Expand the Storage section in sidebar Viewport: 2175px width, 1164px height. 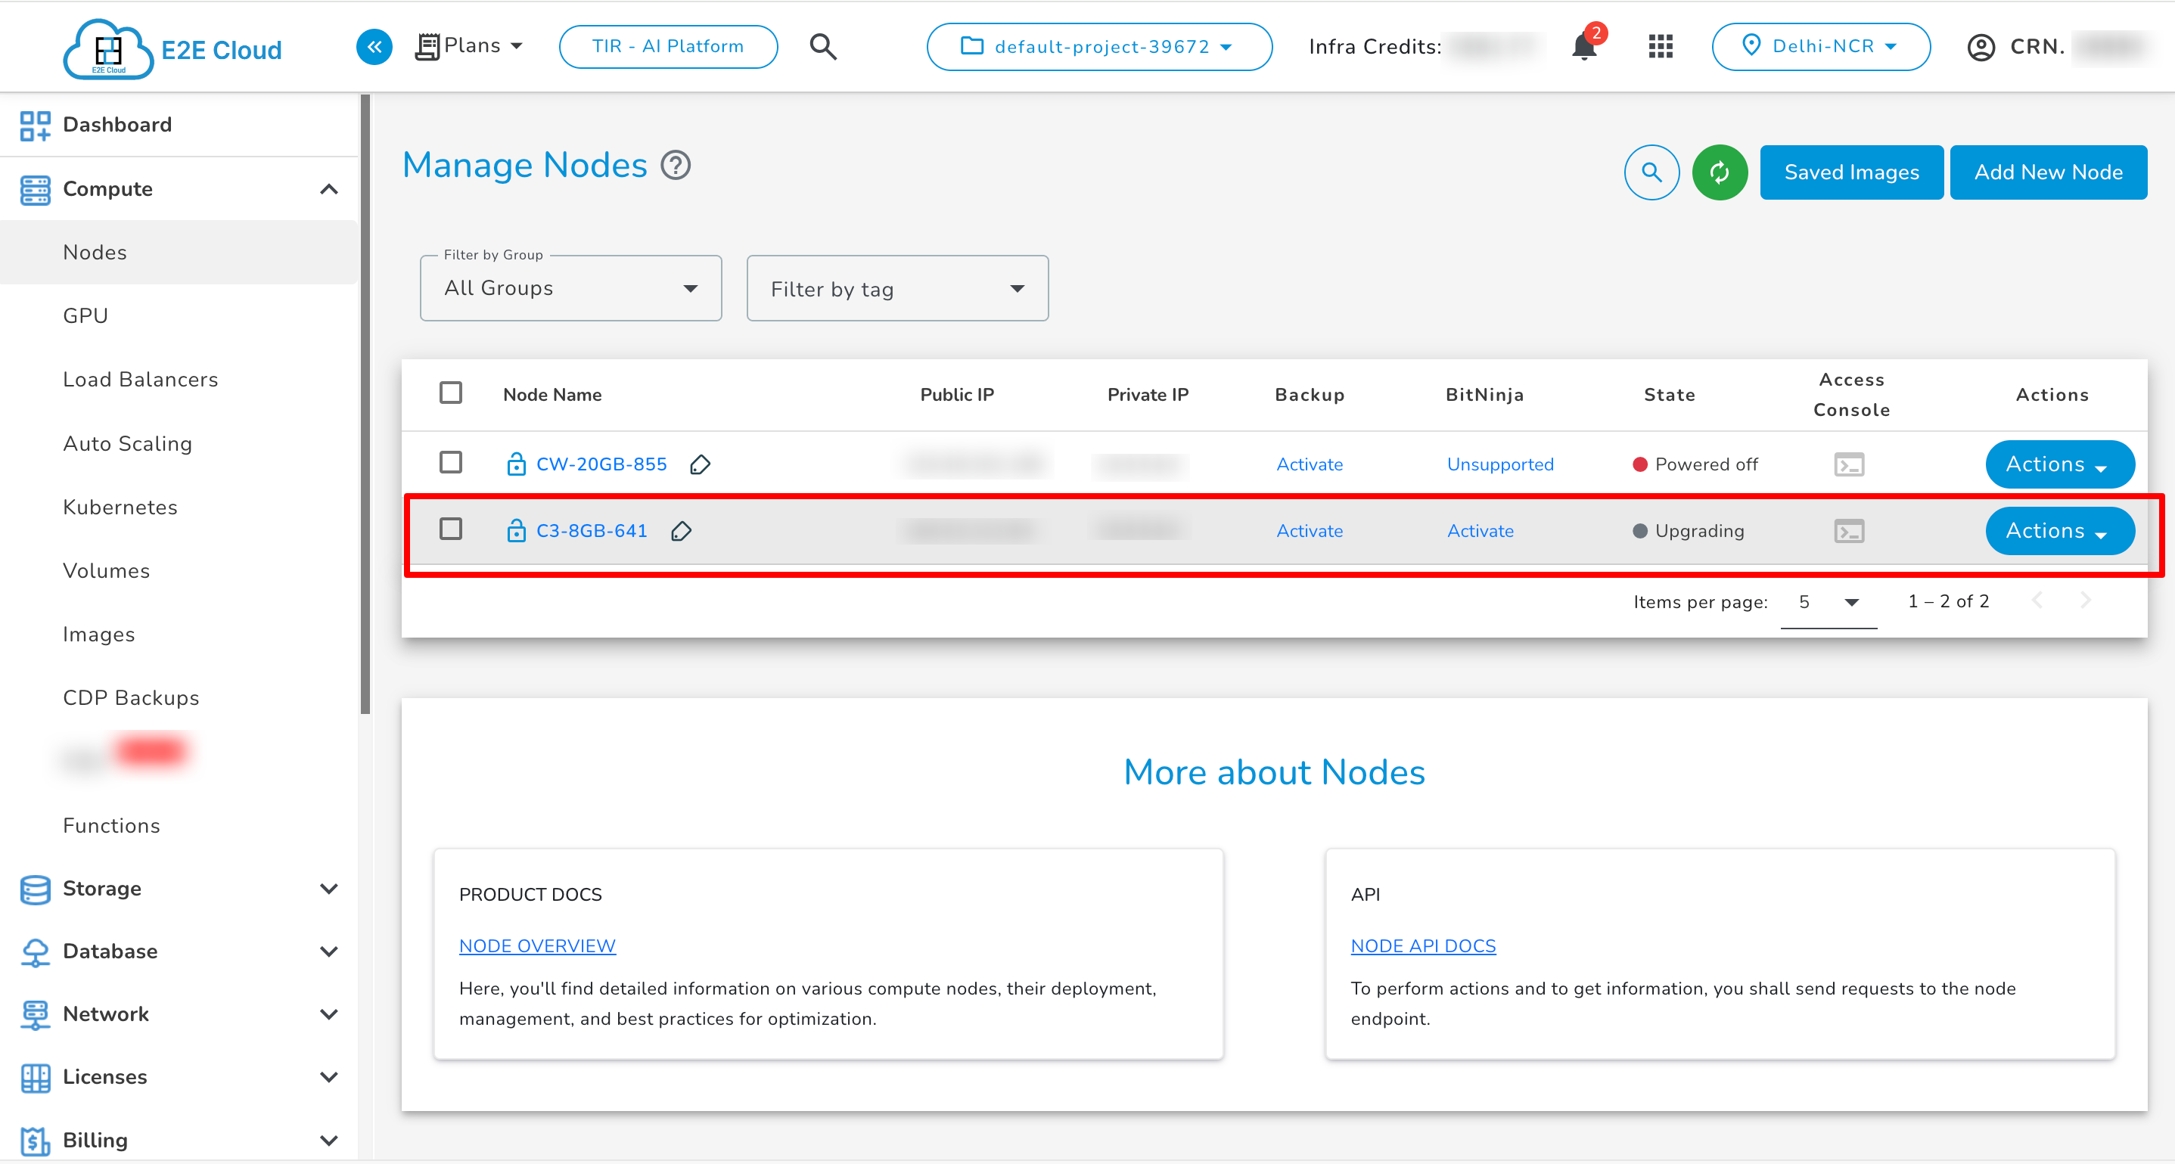pos(101,888)
